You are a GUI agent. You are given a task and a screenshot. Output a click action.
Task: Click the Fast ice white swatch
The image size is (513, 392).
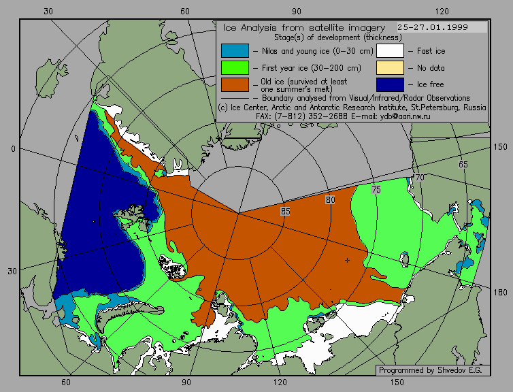point(390,51)
